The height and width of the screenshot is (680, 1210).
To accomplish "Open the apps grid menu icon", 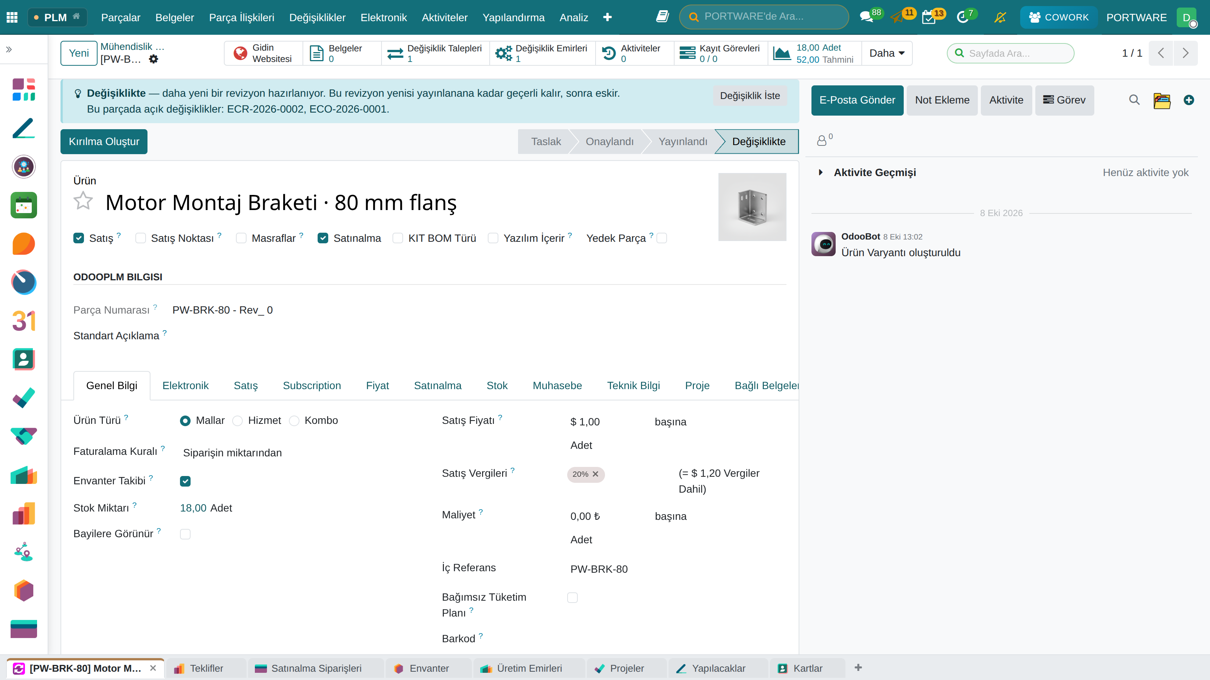I will (12, 17).
